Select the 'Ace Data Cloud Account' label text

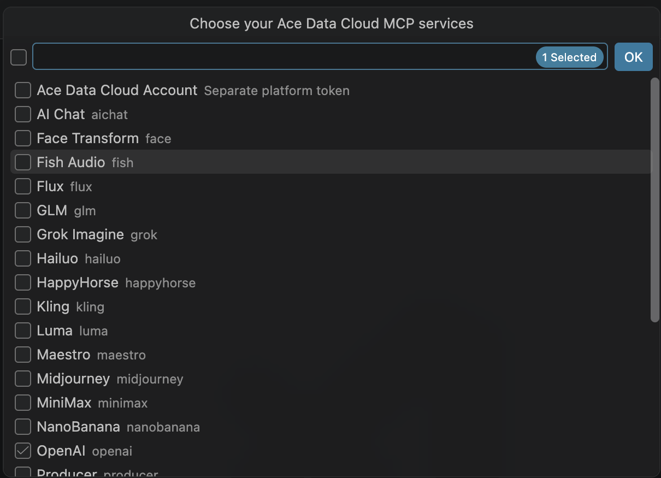click(117, 90)
